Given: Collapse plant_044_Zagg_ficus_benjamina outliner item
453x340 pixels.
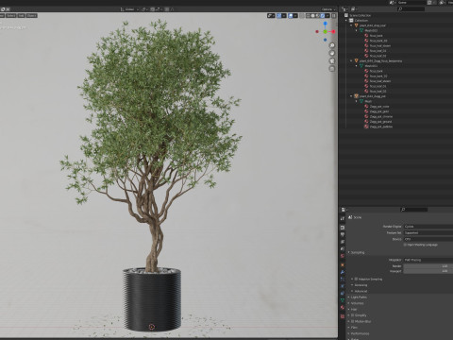Looking at the screenshot, I should pos(352,60).
